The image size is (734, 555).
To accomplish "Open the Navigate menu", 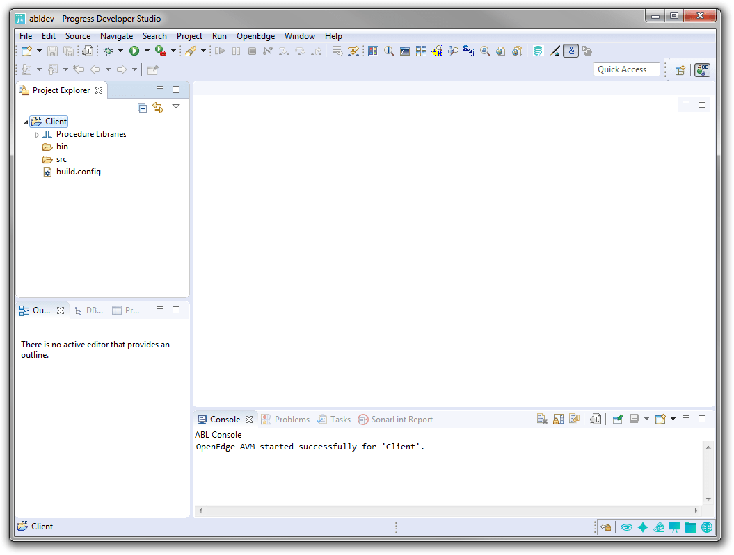I will pyautogui.click(x=117, y=36).
